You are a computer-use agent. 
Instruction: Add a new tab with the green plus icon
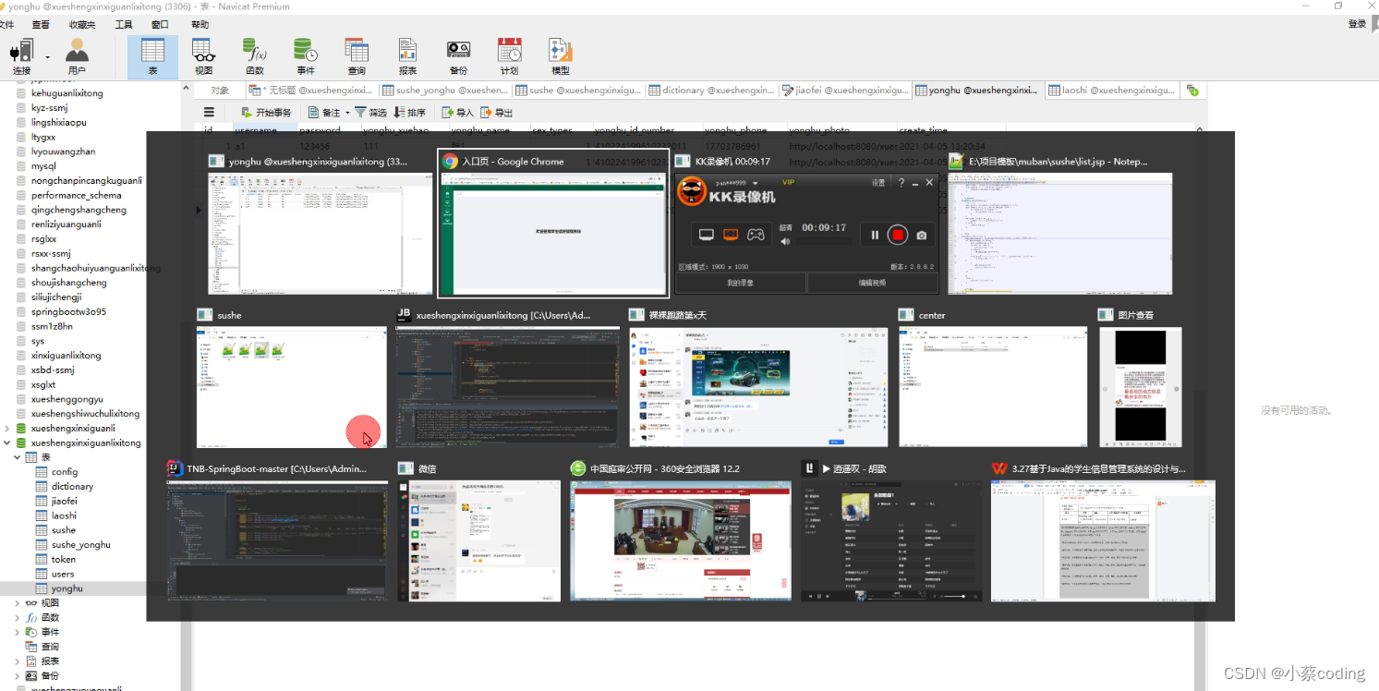tap(1192, 91)
